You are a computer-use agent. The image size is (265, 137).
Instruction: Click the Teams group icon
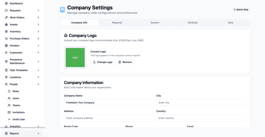click(x=9, y=105)
